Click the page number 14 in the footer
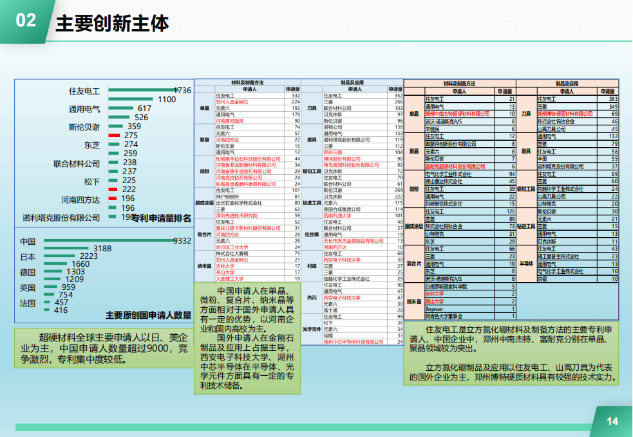 pyautogui.click(x=612, y=421)
